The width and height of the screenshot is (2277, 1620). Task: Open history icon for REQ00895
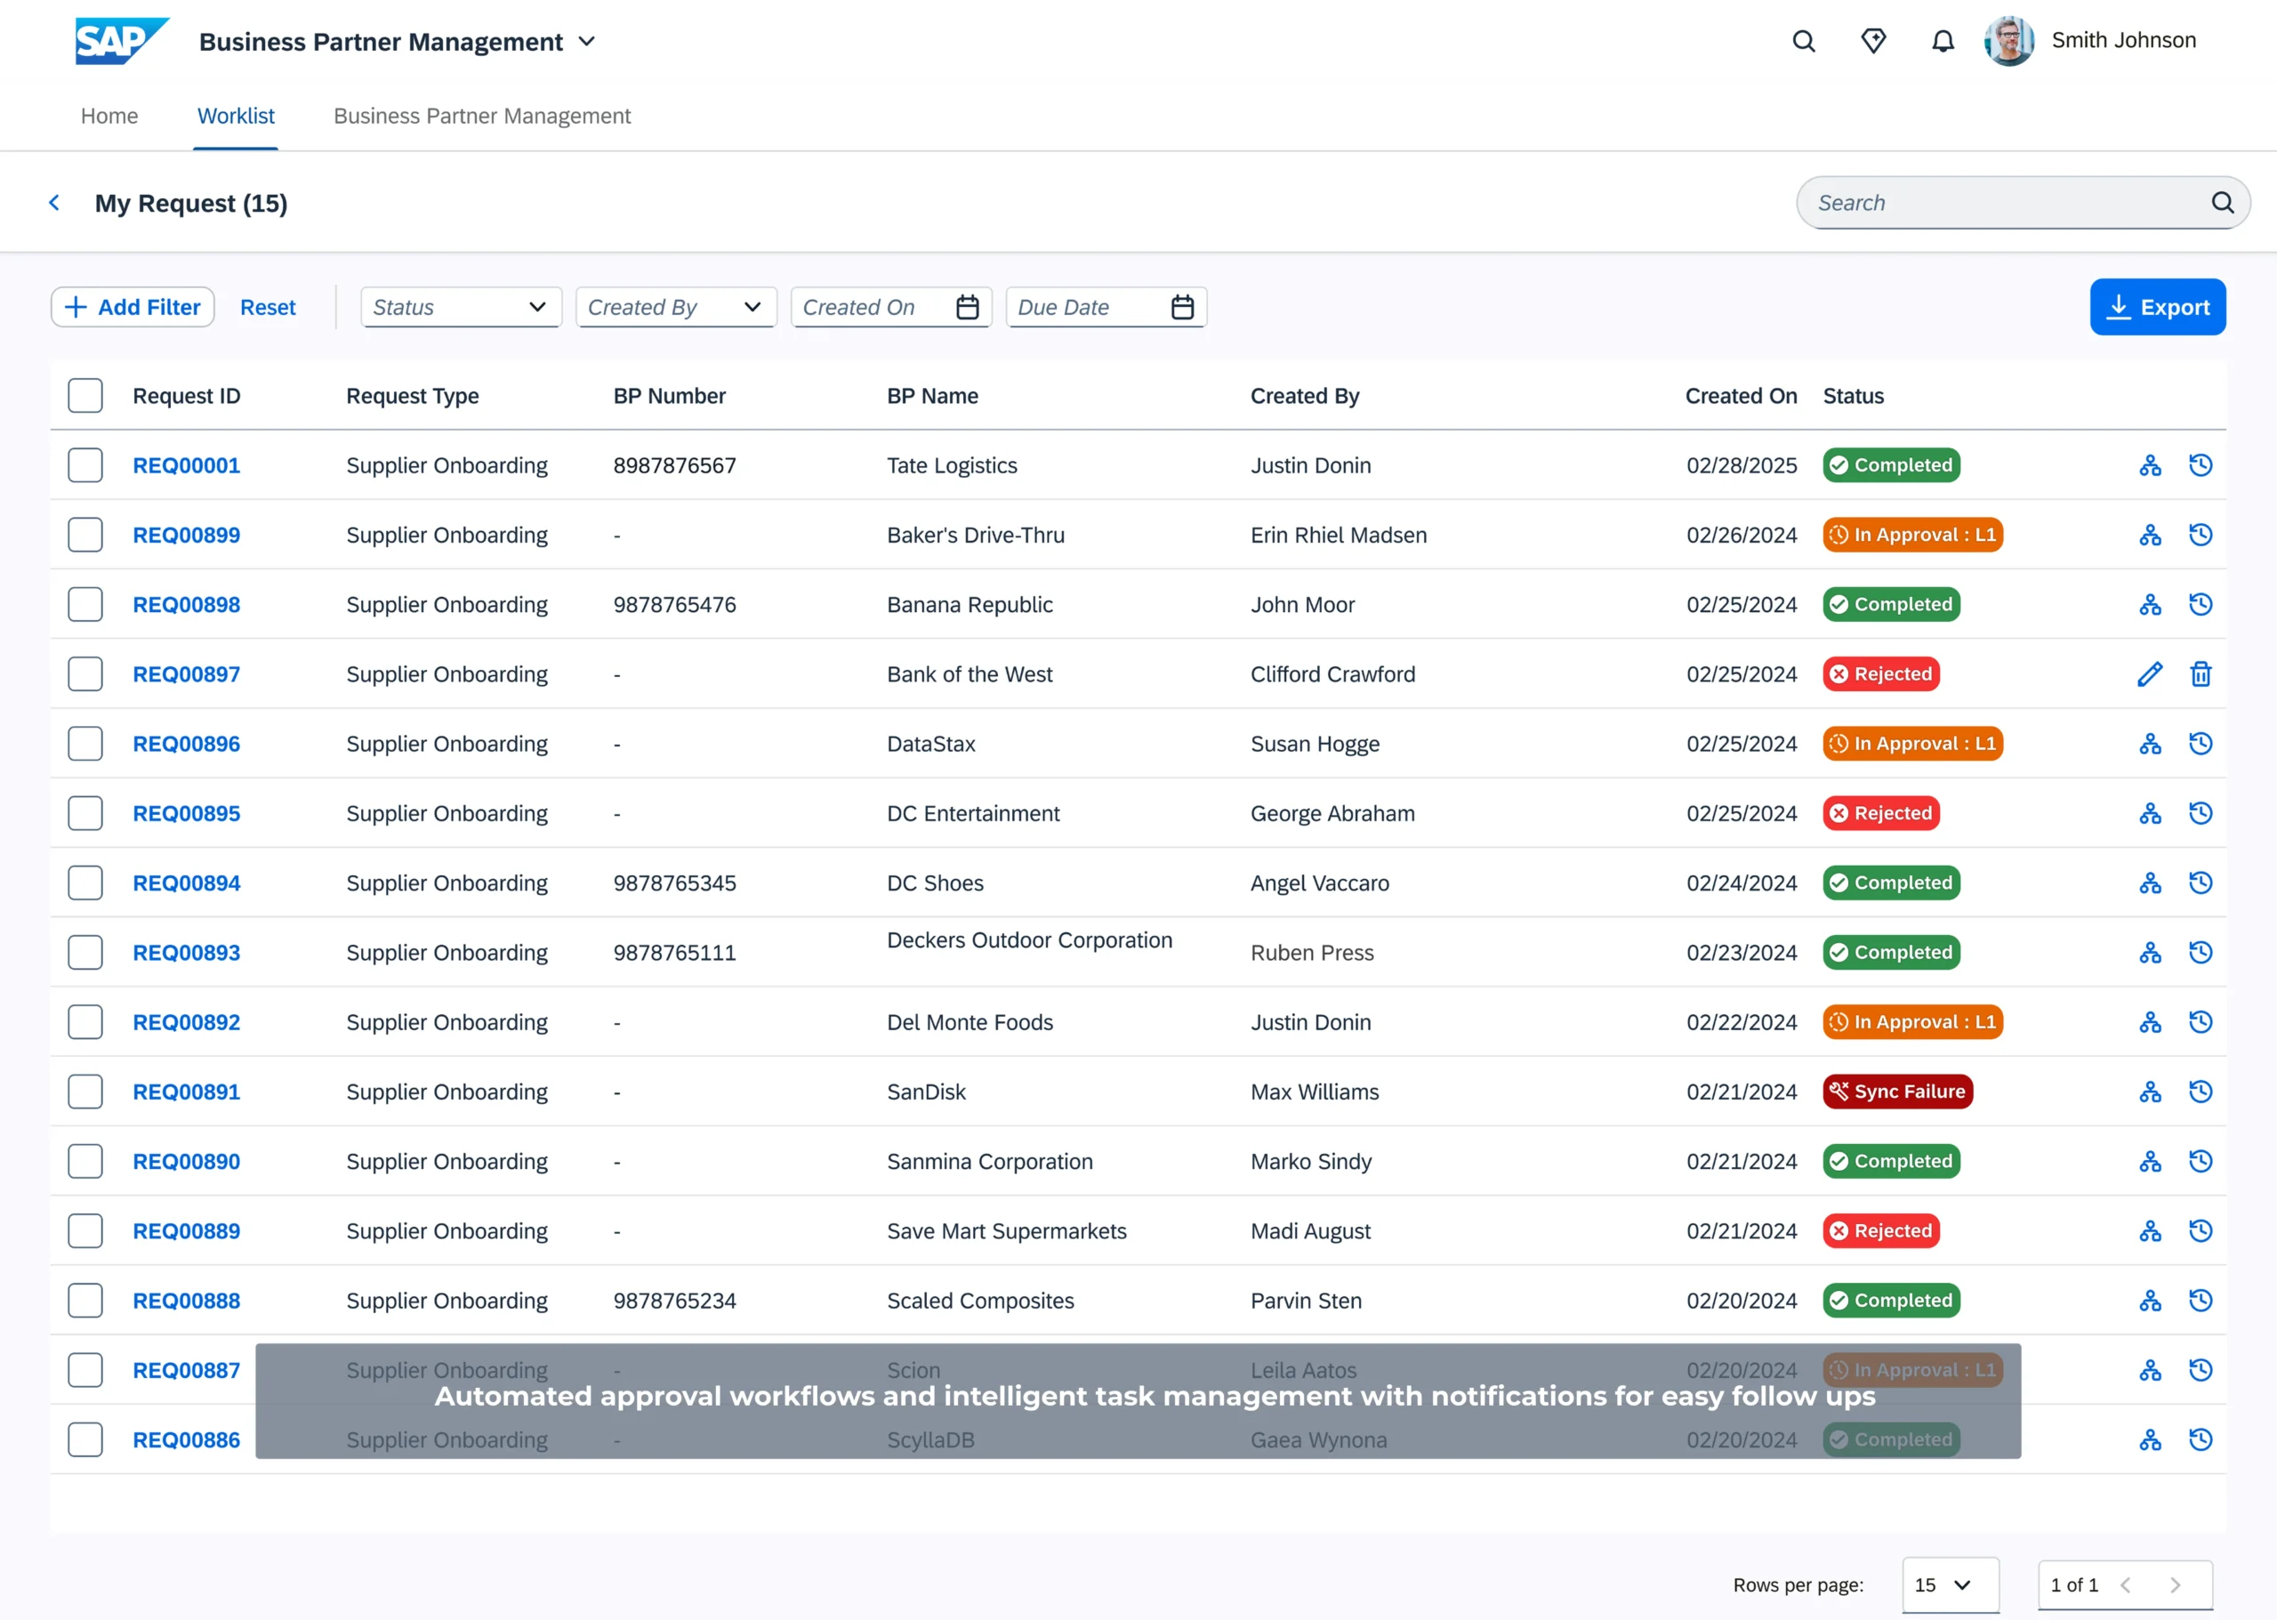2201,813
